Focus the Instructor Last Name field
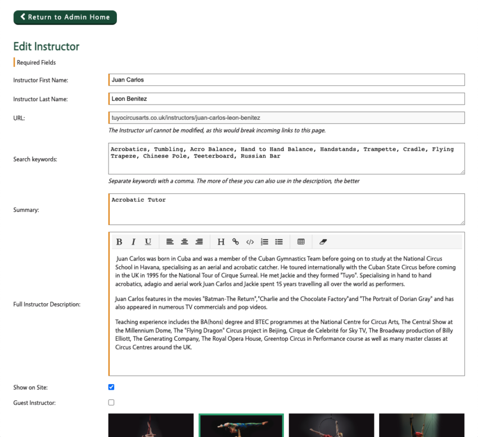Image resolution: width=478 pixels, height=437 pixels. pyautogui.click(x=287, y=99)
